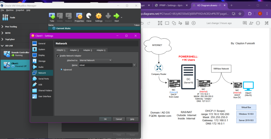This screenshot has width=271, height=139.
Task: Select the VMWare Network box in diagram
Action: [x=221, y=69]
